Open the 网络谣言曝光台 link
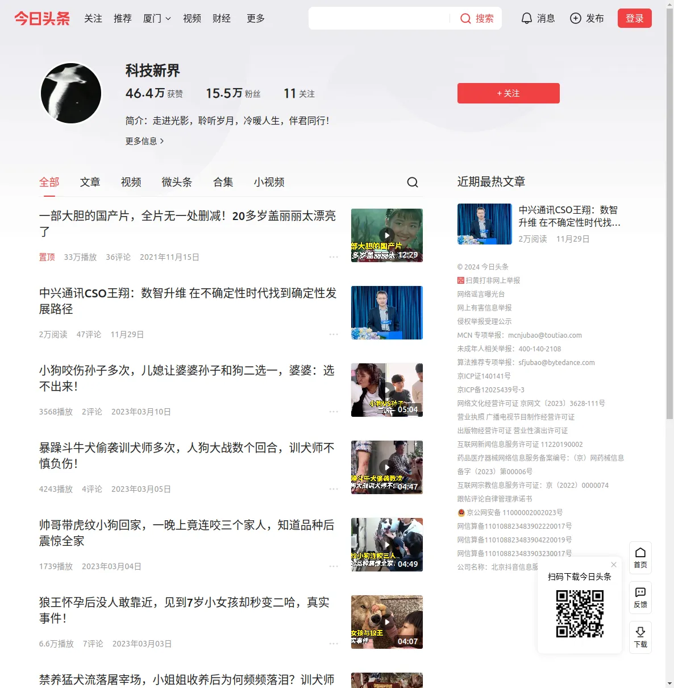674x688 pixels. pyautogui.click(x=481, y=294)
